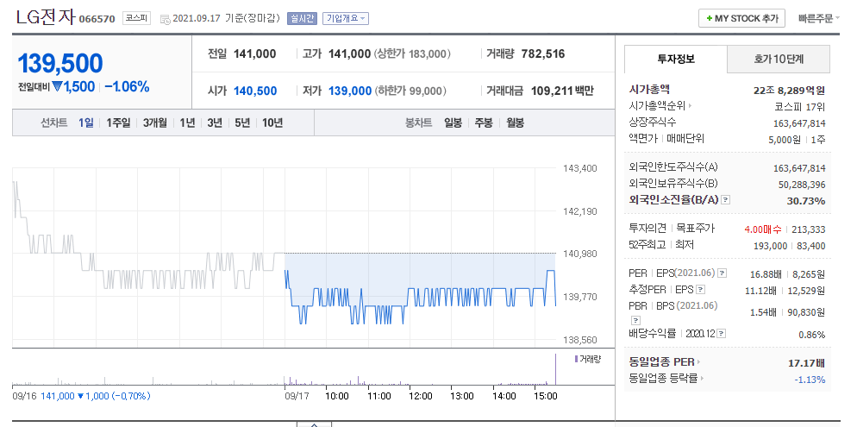
Task: Click the 50,288,396 foreign holdings value
Action: 802,185
